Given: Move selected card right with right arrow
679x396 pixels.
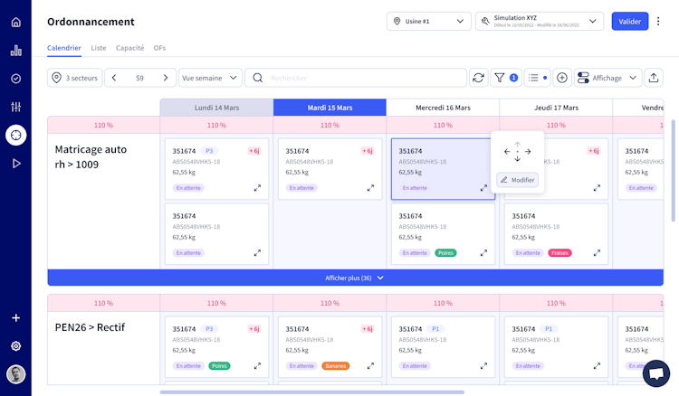Looking at the screenshot, I should pyautogui.click(x=528, y=152).
